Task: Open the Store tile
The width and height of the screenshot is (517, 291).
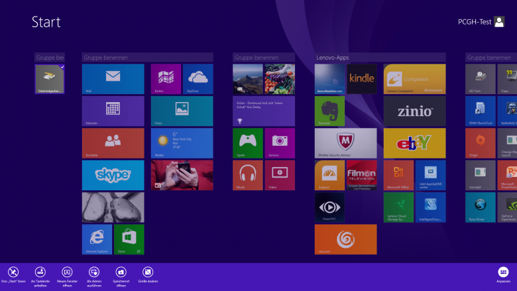Action: point(129,239)
